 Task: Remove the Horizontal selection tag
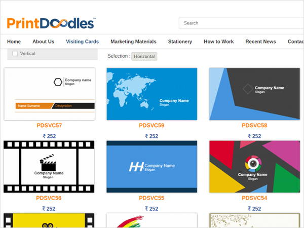144,56
